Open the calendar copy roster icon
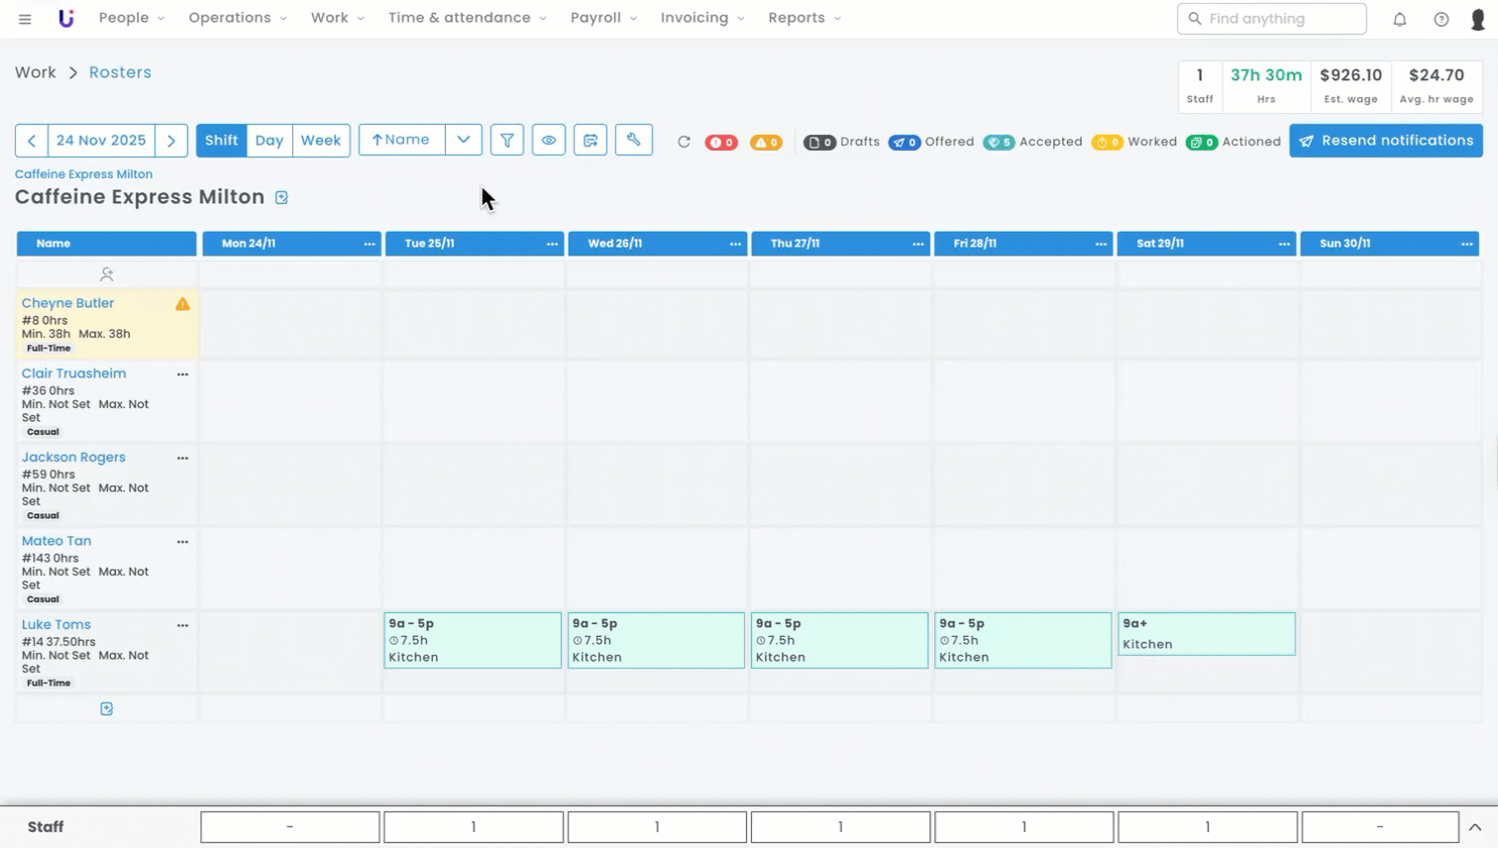The height and width of the screenshot is (848, 1498). tap(590, 141)
